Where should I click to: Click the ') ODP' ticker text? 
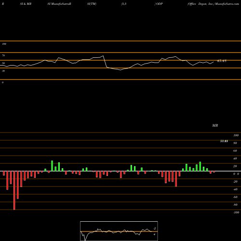[159, 4]
